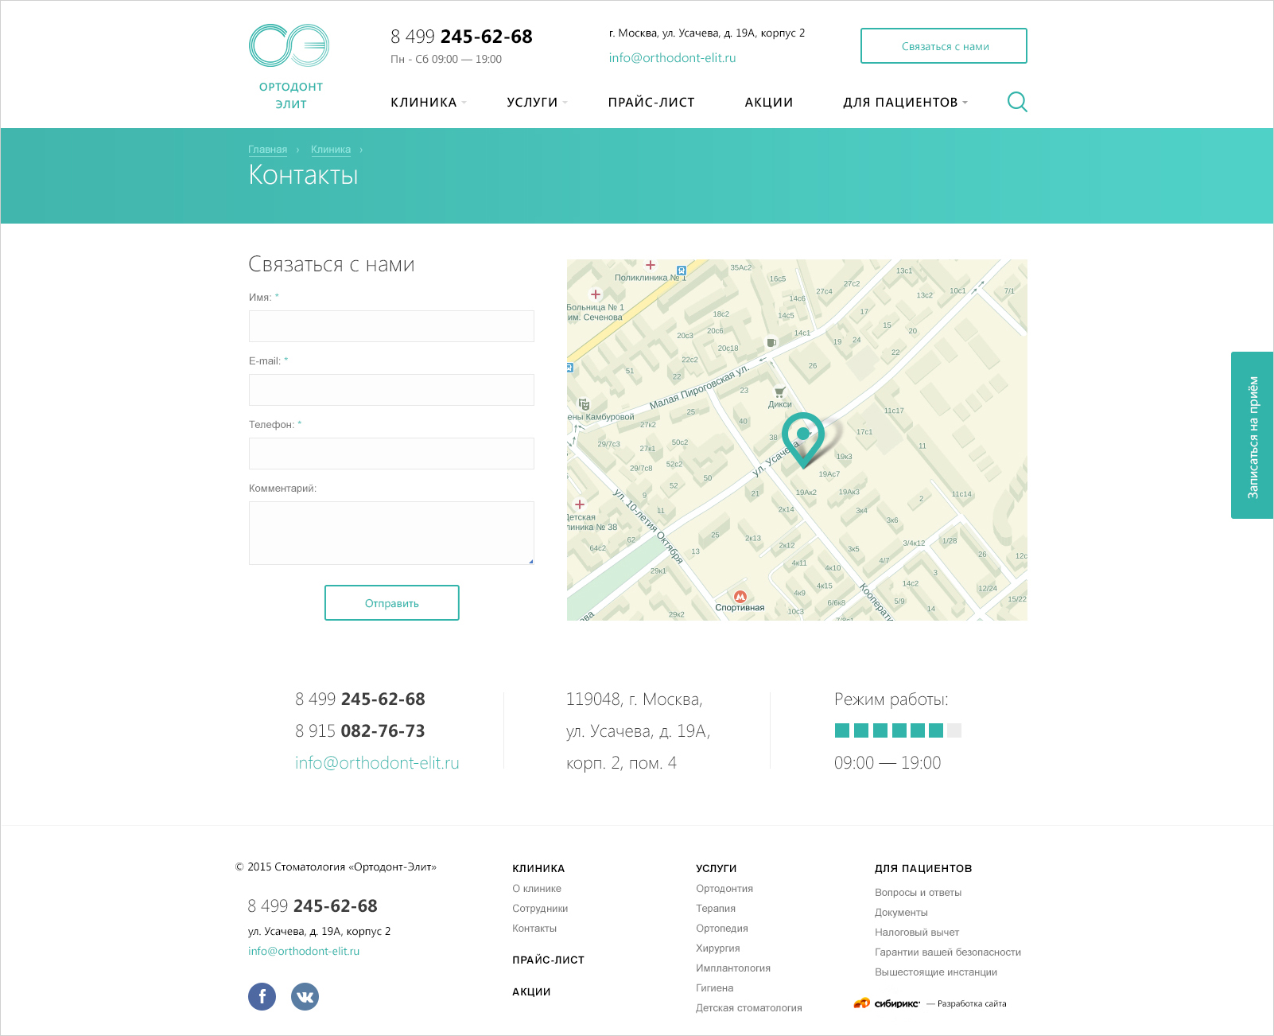1274x1036 pixels.
Task: Expand the Услуги dropdown menu
Action: coord(537,103)
